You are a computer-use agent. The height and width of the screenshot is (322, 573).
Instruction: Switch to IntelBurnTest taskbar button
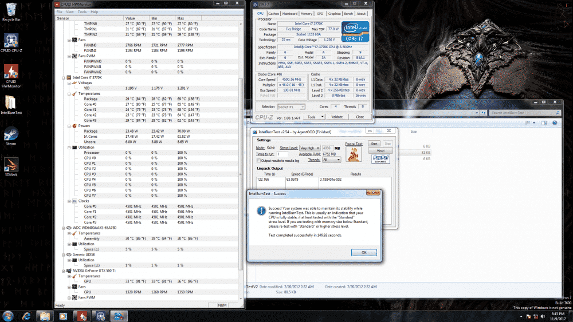(119, 316)
